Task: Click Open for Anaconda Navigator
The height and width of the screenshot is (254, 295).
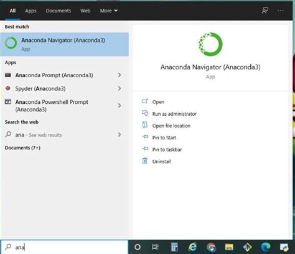Action: pyautogui.click(x=158, y=102)
